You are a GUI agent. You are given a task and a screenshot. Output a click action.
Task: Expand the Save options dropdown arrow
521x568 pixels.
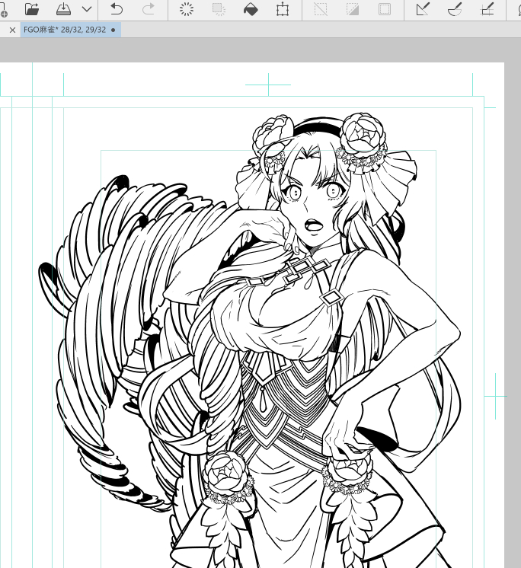click(x=87, y=9)
